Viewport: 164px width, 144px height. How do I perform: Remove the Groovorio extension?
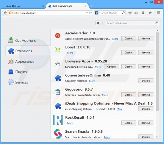coord(146,95)
